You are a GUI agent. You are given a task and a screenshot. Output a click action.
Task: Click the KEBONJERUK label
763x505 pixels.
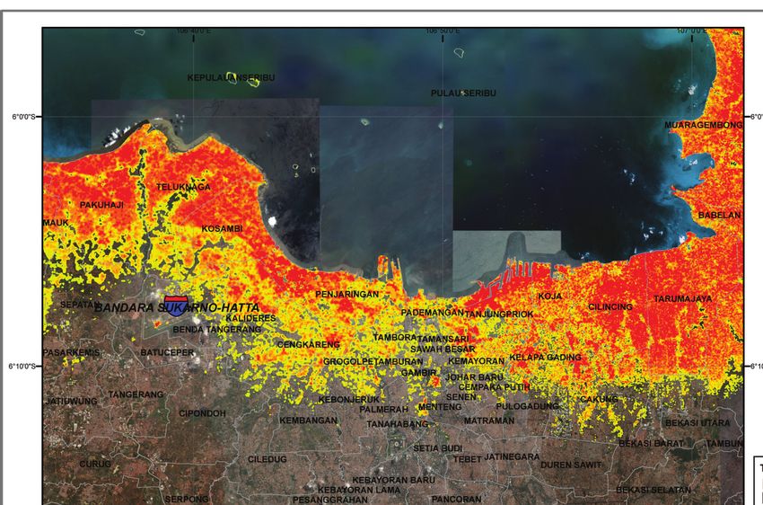point(349,400)
